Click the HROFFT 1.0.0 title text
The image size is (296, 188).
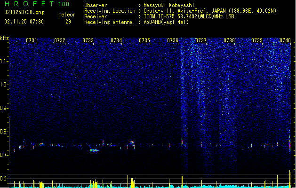coord(37,4)
